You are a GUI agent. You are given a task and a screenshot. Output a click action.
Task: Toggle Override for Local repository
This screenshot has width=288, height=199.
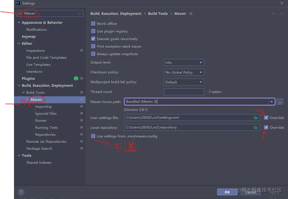click(x=266, y=127)
